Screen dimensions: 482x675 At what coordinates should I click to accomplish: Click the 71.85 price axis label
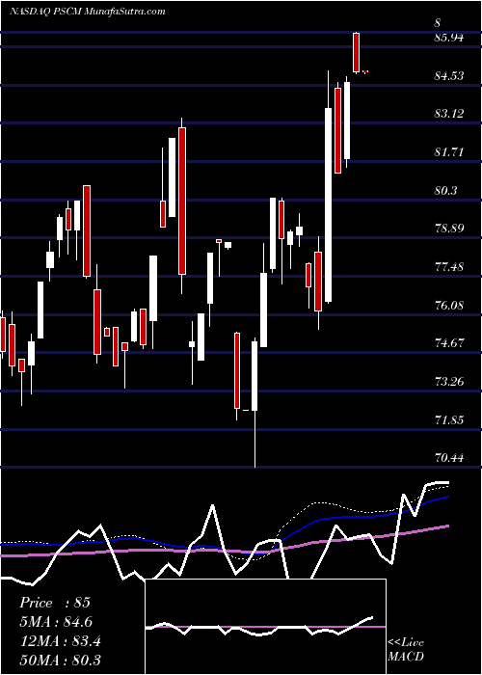pyautogui.click(x=449, y=419)
